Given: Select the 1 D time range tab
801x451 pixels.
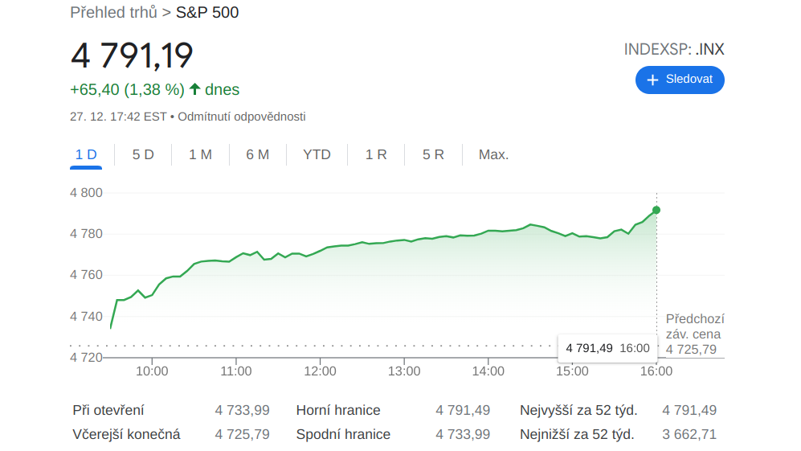Looking at the screenshot, I should 86,155.
